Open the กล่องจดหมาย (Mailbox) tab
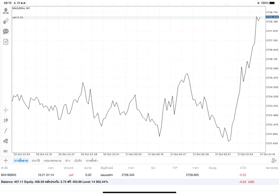 tap(52, 161)
